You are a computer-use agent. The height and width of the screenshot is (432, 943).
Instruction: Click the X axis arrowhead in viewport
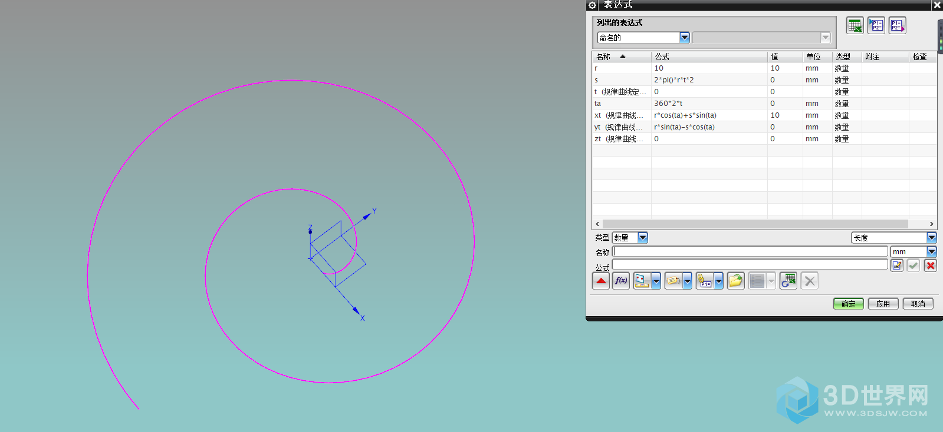click(356, 310)
